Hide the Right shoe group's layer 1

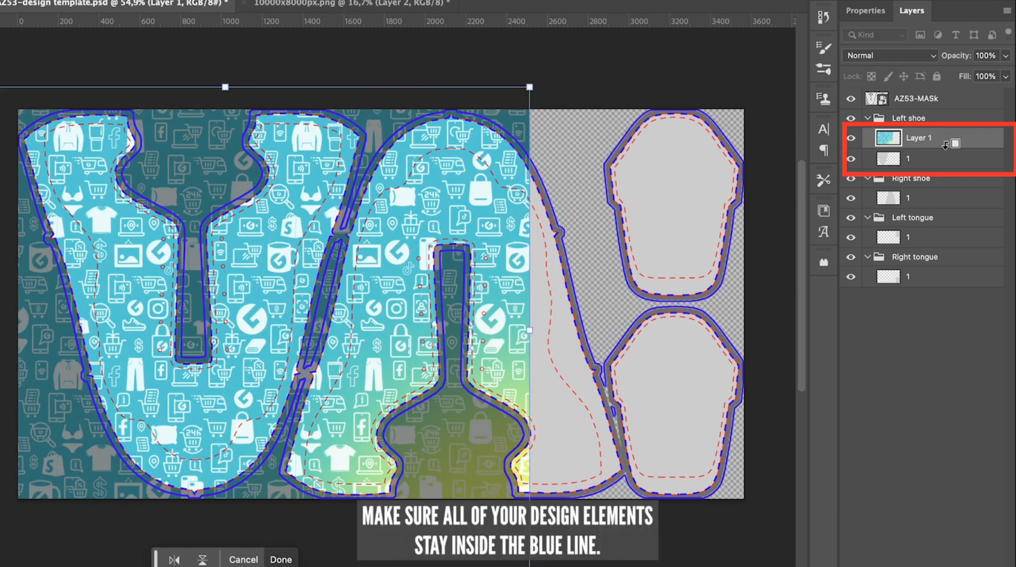point(851,198)
